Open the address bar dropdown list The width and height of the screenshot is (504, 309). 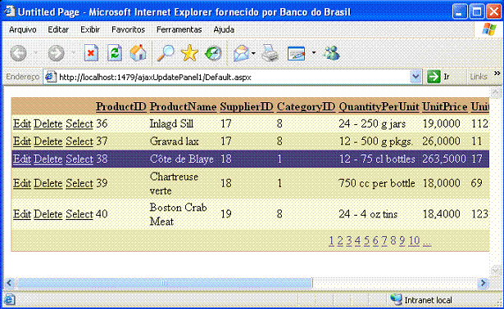(x=416, y=77)
